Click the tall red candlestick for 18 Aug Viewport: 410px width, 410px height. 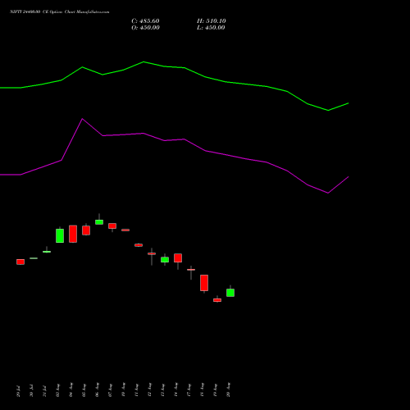coord(204,283)
